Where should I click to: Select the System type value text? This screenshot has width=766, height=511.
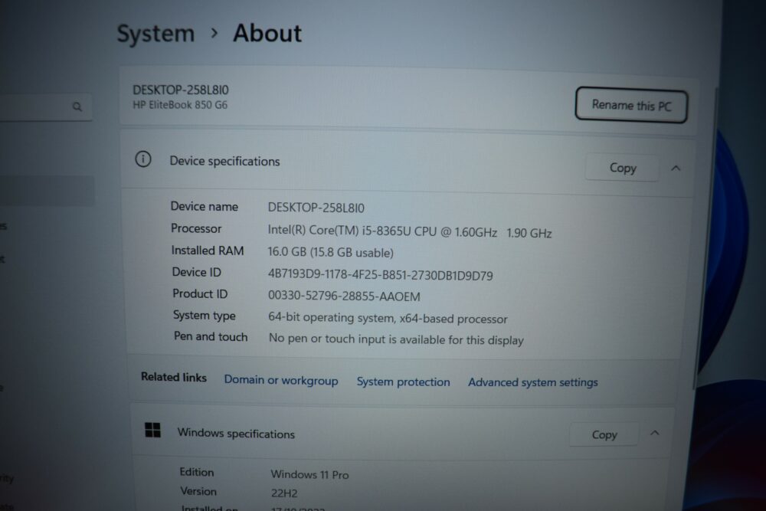tap(388, 318)
